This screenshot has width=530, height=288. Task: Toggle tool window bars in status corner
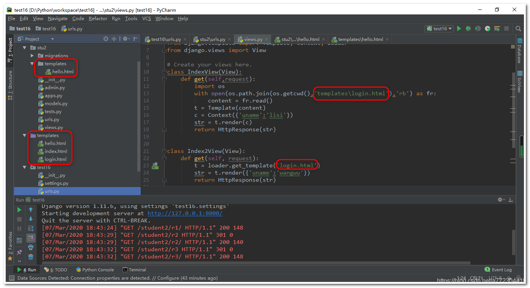point(11,278)
